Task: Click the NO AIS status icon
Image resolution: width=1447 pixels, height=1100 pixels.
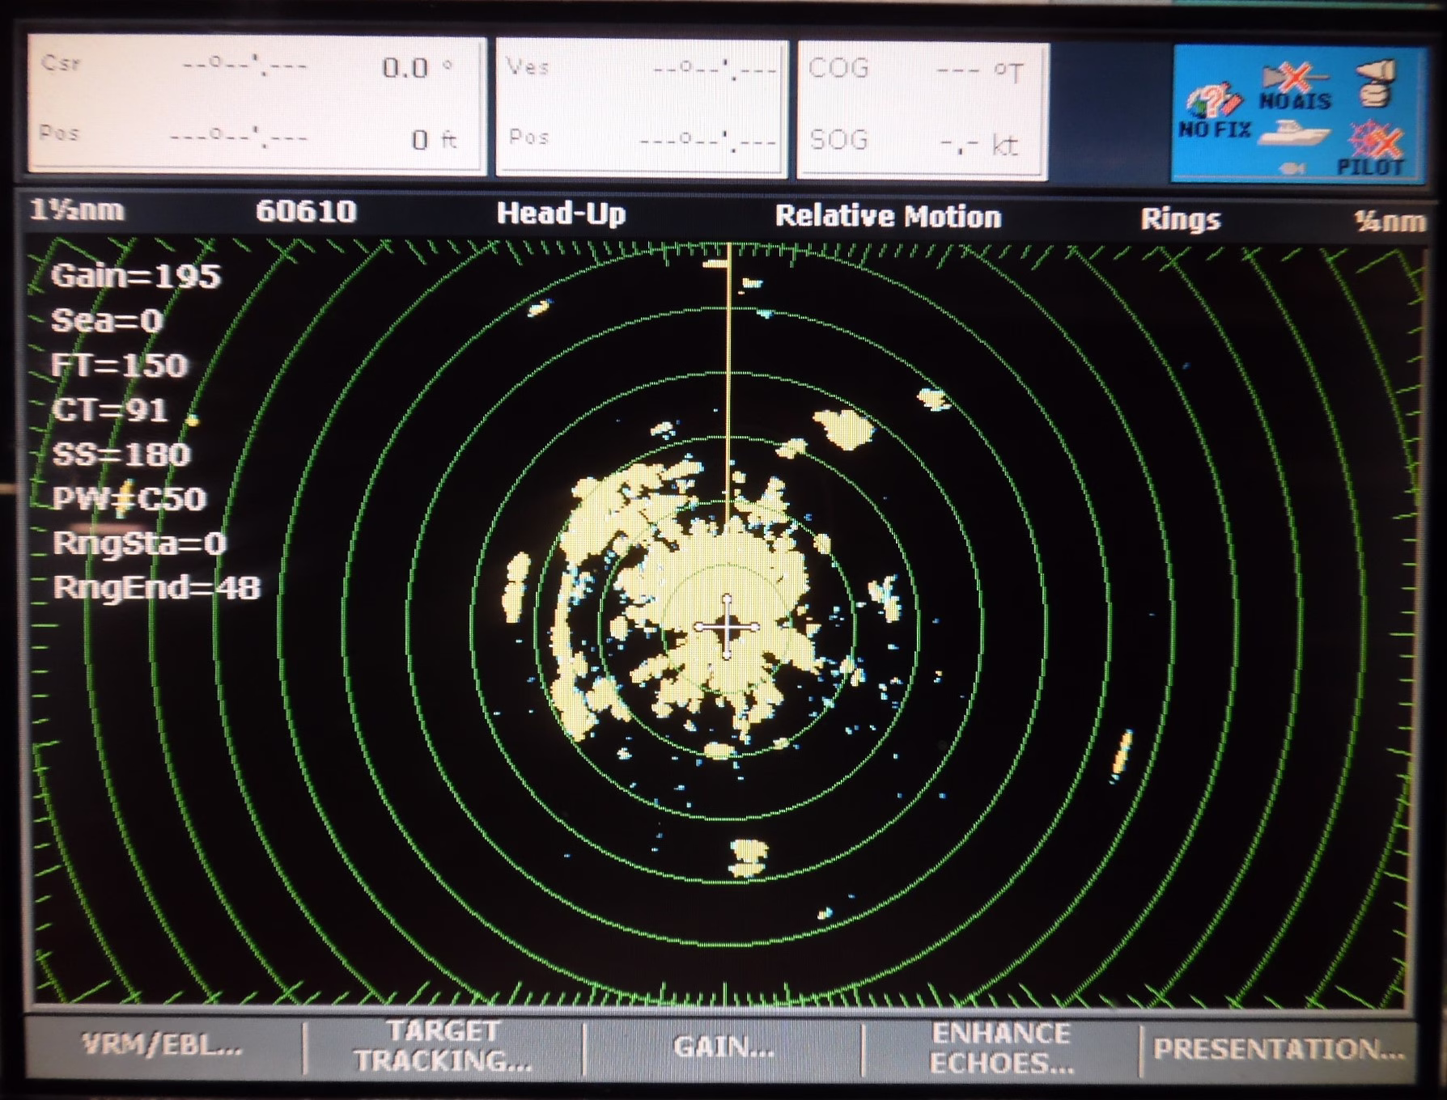Action: coord(1294,87)
